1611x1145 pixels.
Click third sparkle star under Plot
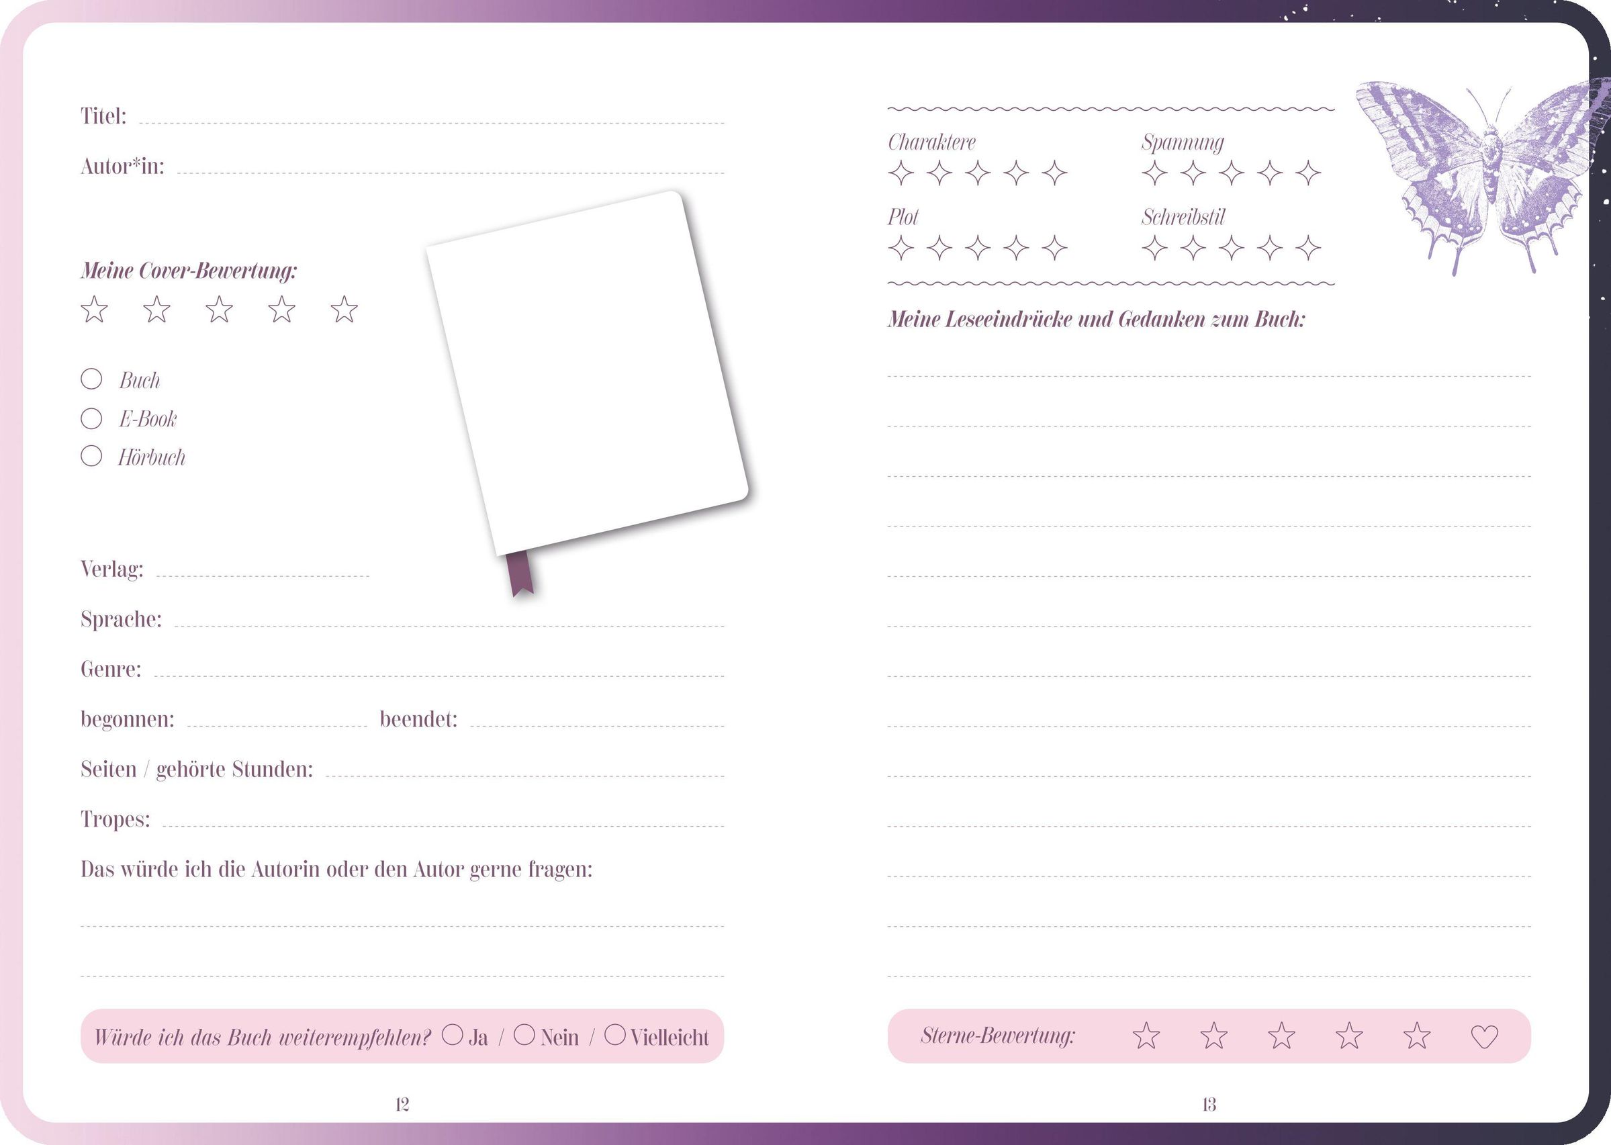click(x=978, y=248)
